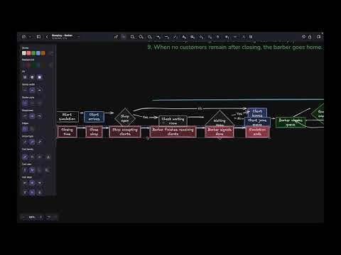Select the 'Barber finishes remaining clients' box
The height and width of the screenshot is (255, 341).
[173, 132]
